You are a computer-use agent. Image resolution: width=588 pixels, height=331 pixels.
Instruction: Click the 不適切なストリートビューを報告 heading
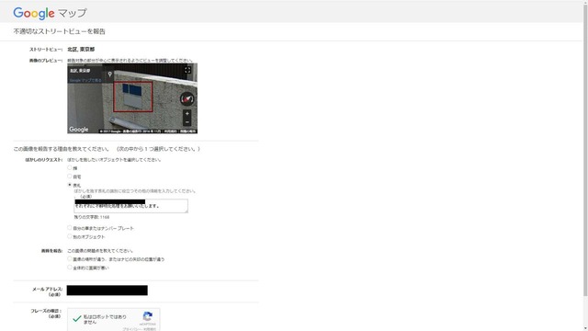coord(59,31)
